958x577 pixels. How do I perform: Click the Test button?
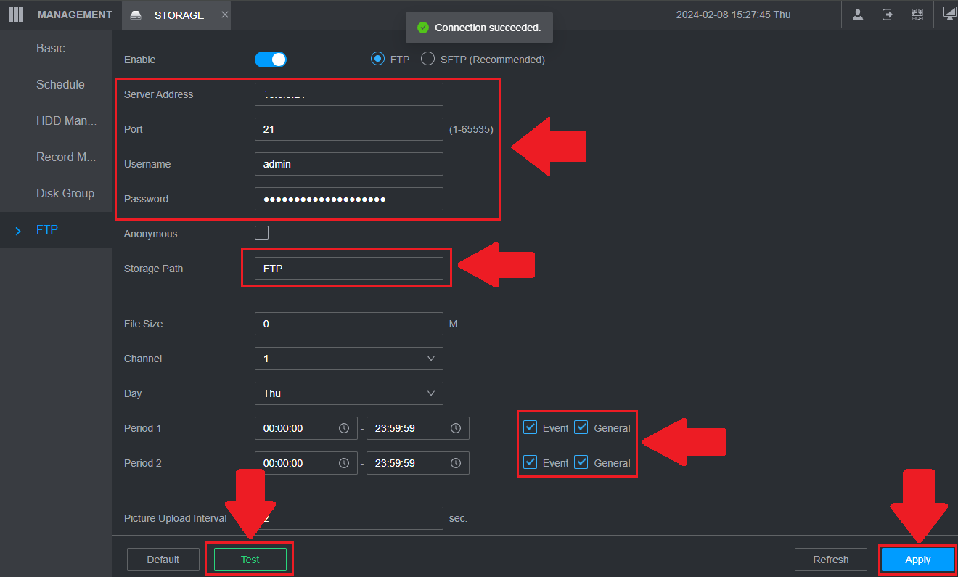pyautogui.click(x=250, y=560)
